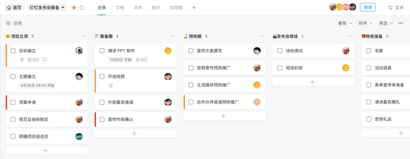Screen dimensions: 410x159
Task: Open the 主流媒体预热推广 task card
Action: (224, 85)
